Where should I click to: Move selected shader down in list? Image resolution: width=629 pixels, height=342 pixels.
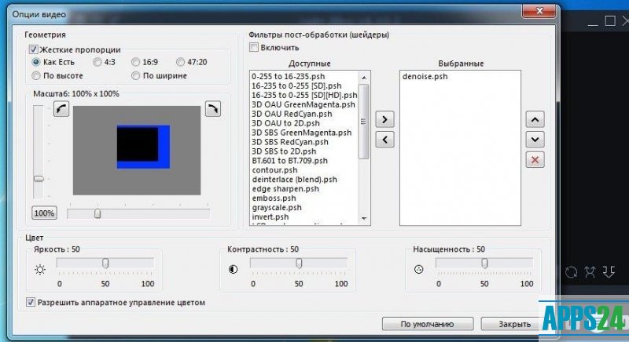[535, 139]
